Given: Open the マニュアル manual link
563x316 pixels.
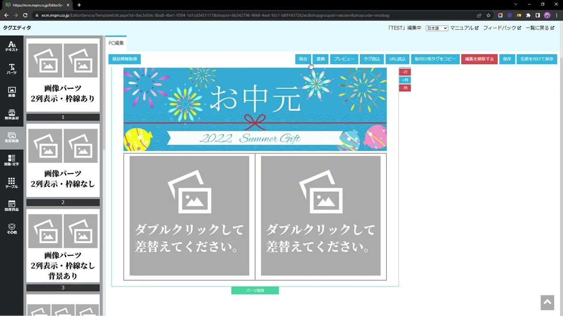Looking at the screenshot, I should 464,28.
